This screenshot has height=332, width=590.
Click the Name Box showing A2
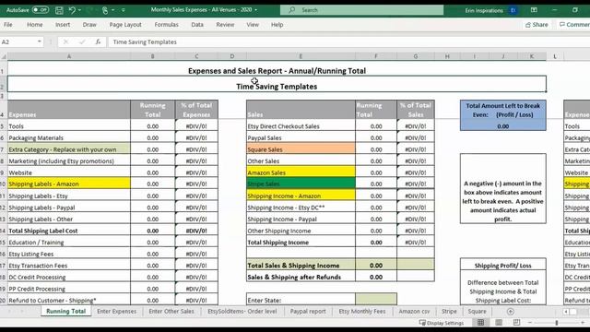tap(18, 41)
